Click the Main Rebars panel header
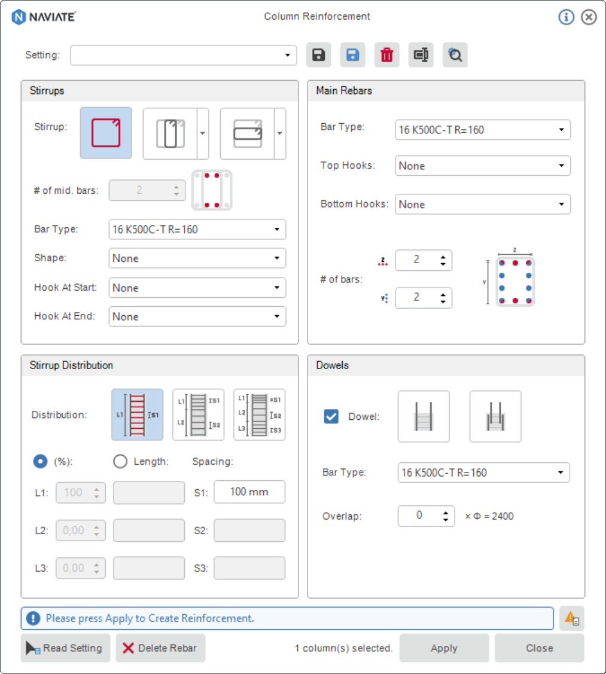The width and height of the screenshot is (606, 674). pos(446,91)
